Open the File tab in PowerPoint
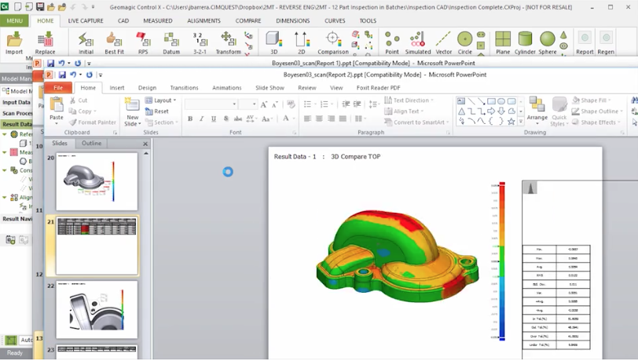638x361 pixels. click(58, 88)
